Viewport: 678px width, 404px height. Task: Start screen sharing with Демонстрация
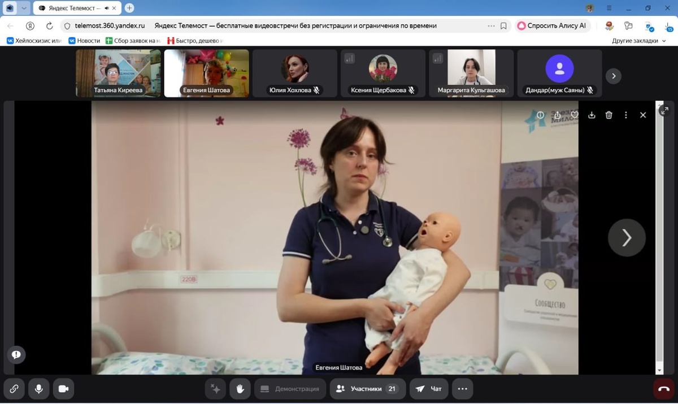tap(290, 389)
